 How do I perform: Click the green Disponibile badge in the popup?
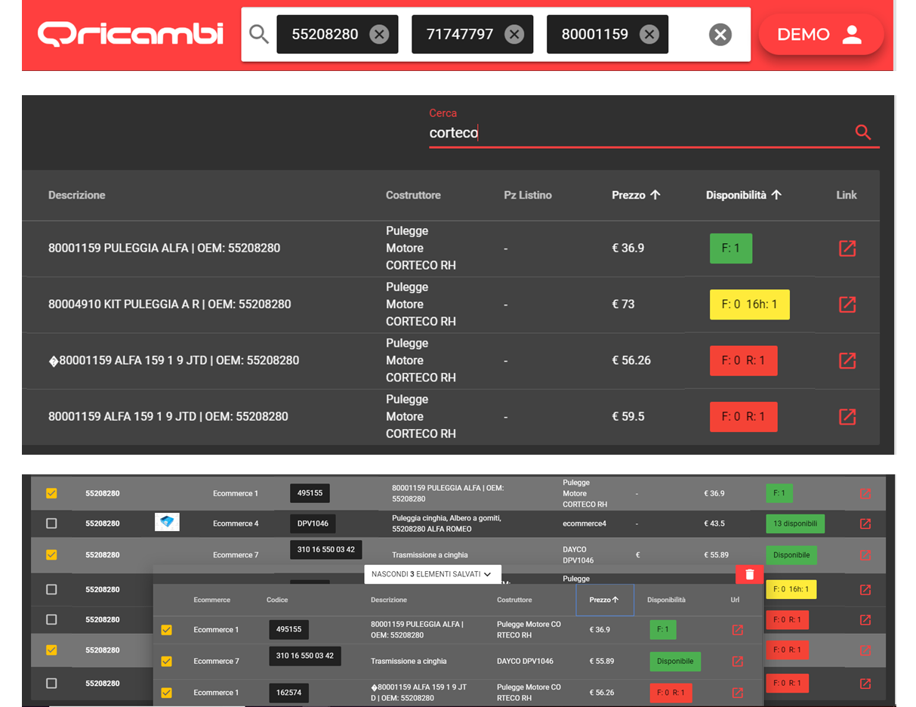pyautogui.click(x=675, y=661)
